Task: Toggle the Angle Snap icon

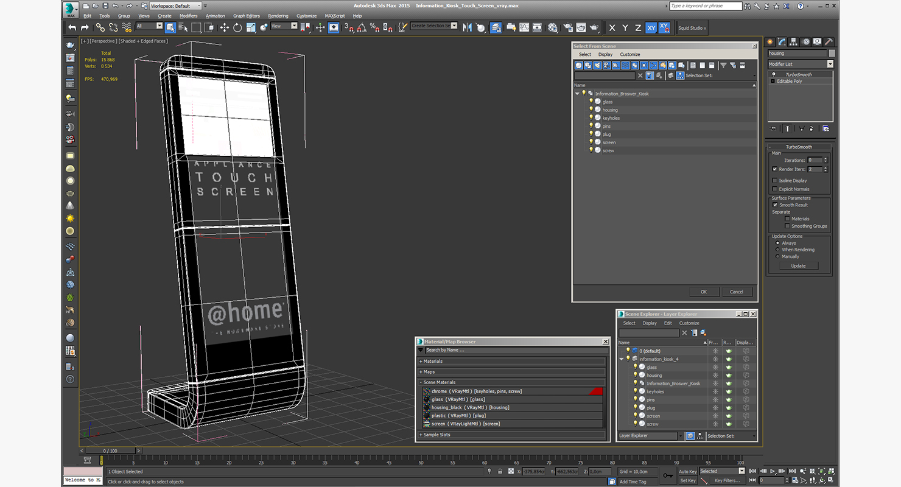Action: 362,27
